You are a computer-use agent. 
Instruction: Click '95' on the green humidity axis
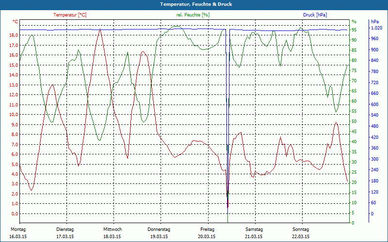pyautogui.click(x=354, y=30)
